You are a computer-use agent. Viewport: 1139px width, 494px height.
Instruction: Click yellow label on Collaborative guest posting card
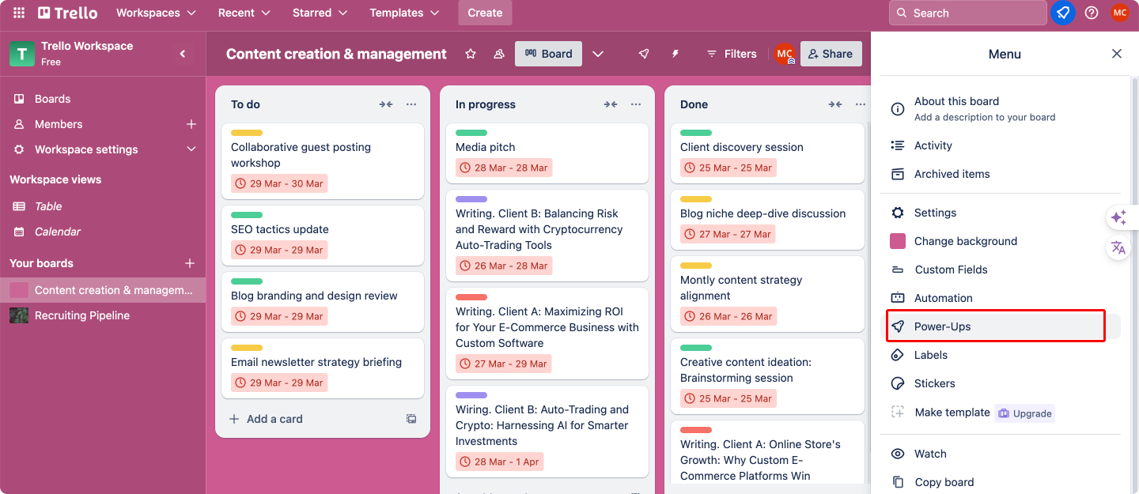tap(247, 133)
